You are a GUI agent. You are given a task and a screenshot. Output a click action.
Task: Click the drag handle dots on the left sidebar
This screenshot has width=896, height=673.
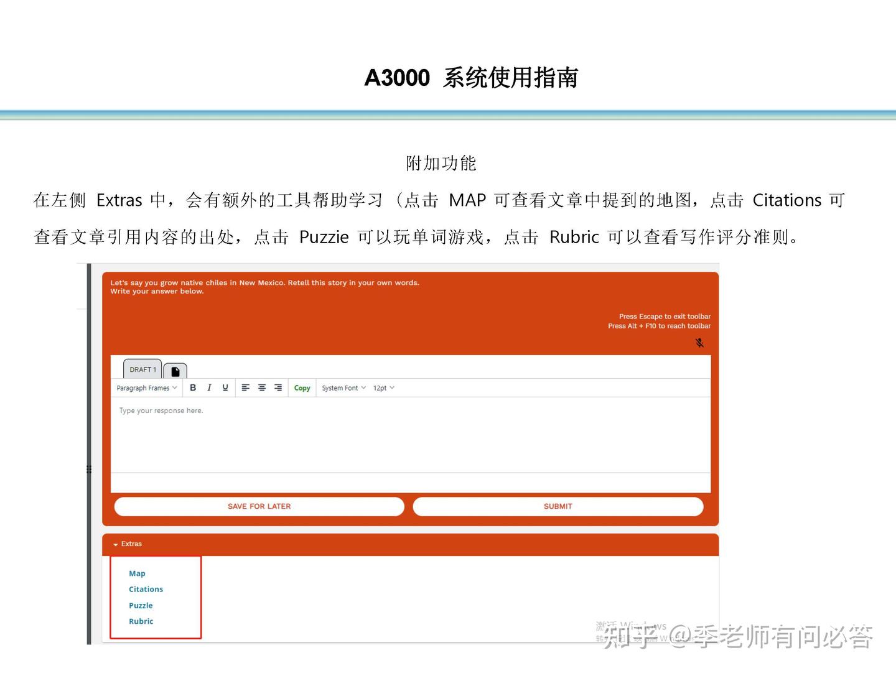tap(89, 470)
